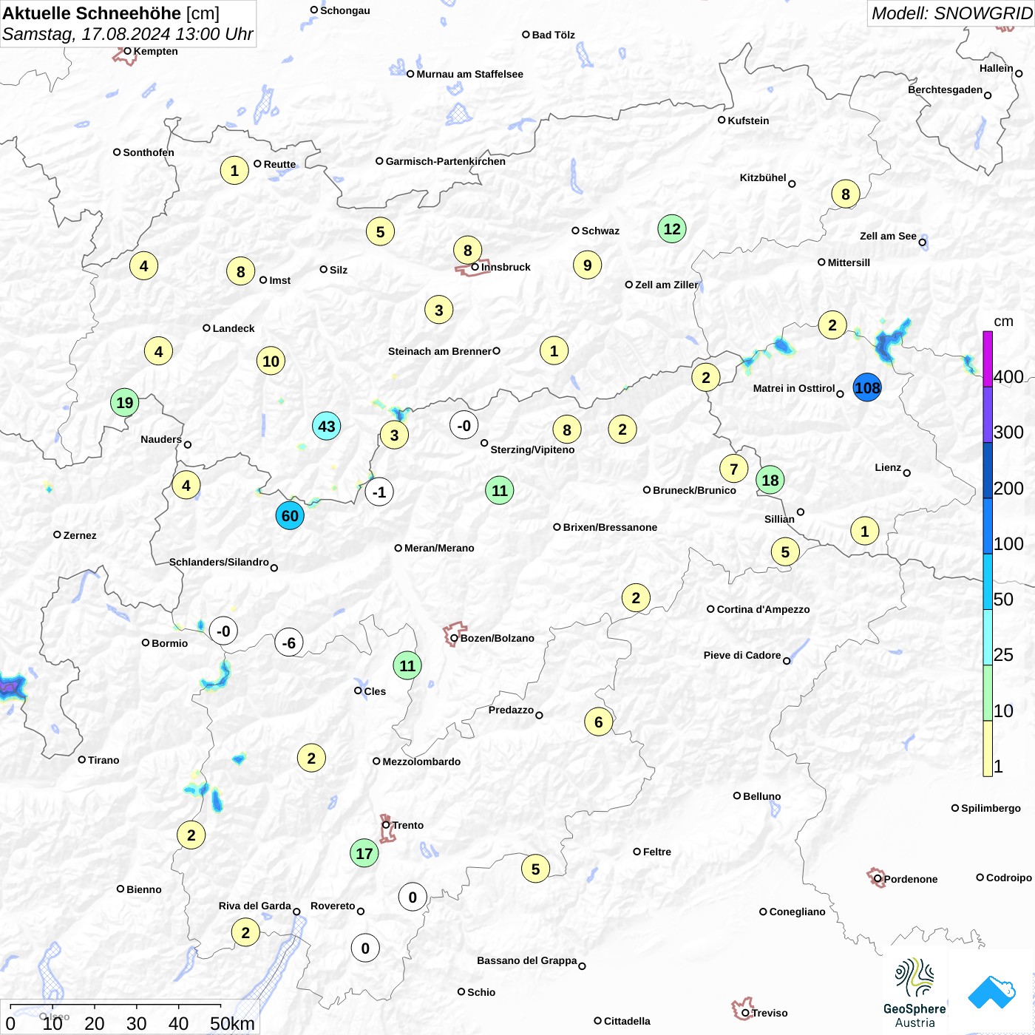This screenshot has width=1035, height=1035.
Task: Click the Bruneck/Brunico label
Action: pos(694,490)
